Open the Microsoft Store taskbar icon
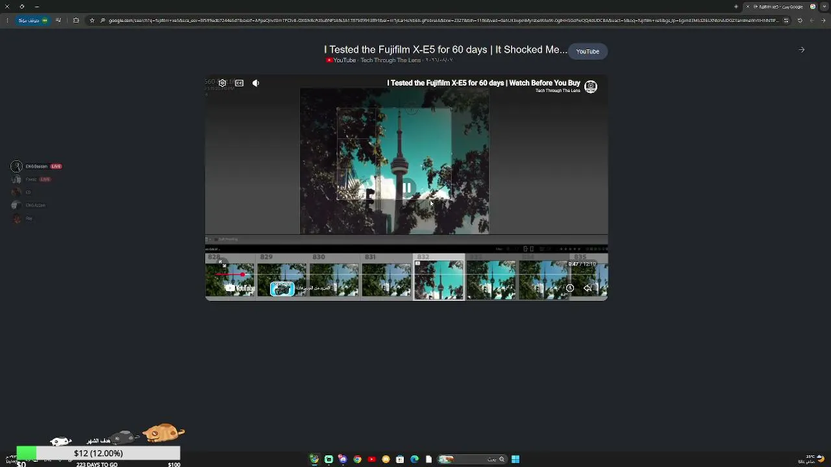This screenshot has width=831, height=467. (x=400, y=459)
